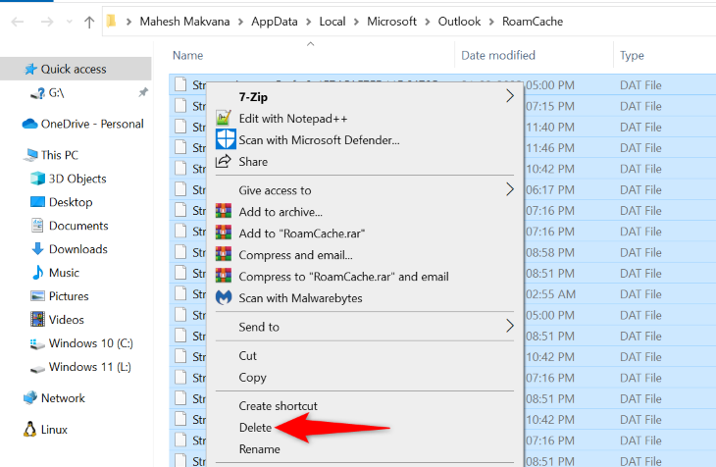The width and height of the screenshot is (716, 467).
Task: Go forward using the forward arrow
Action: click(x=46, y=22)
